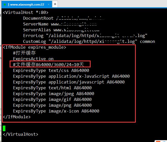The image size is (167, 142).
Task: Close the www.xiaosongit.com:22 session tab
Action: click(48, 4)
